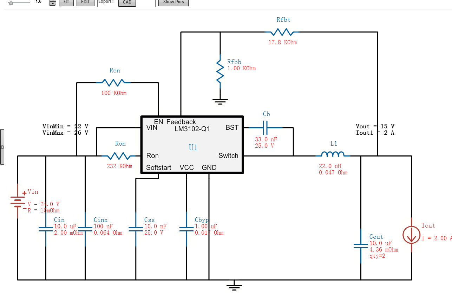Click the 0.047 Ohm inductor resistance
452x294 pixels.
pos(333,173)
